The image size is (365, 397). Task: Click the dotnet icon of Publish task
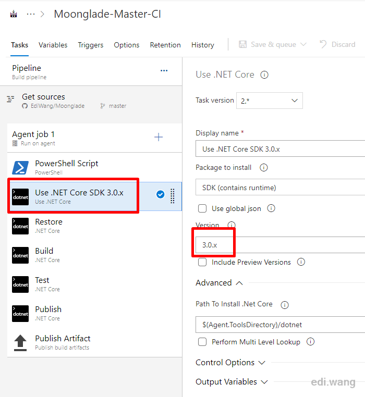pyautogui.click(x=20, y=314)
